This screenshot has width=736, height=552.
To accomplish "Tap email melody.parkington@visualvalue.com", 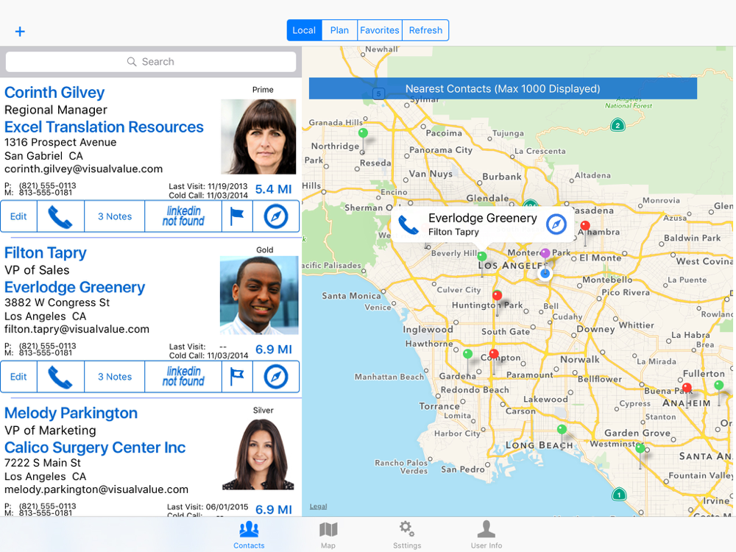I will [96, 489].
